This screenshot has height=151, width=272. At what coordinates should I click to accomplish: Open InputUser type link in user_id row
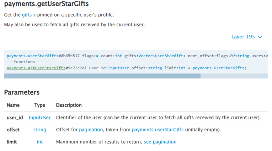[40, 118]
